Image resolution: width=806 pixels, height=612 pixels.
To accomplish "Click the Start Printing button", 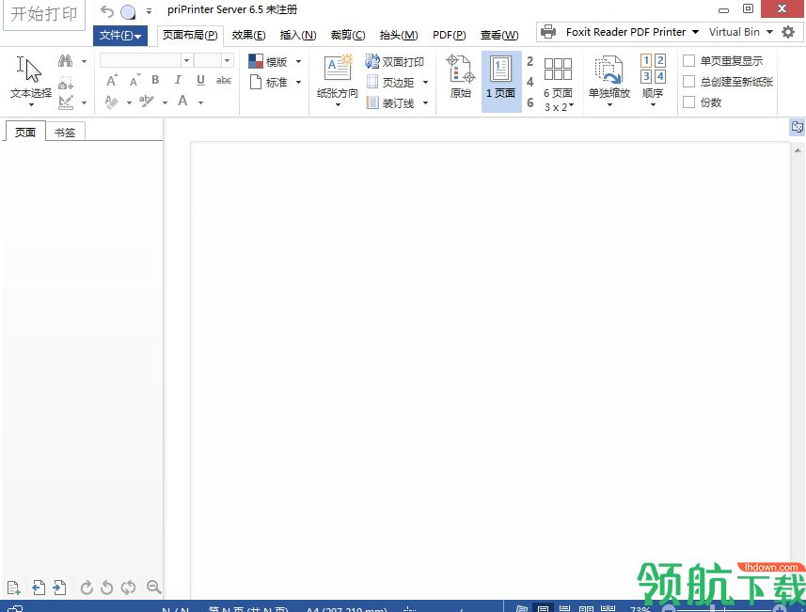I will click(x=43, y=14).
